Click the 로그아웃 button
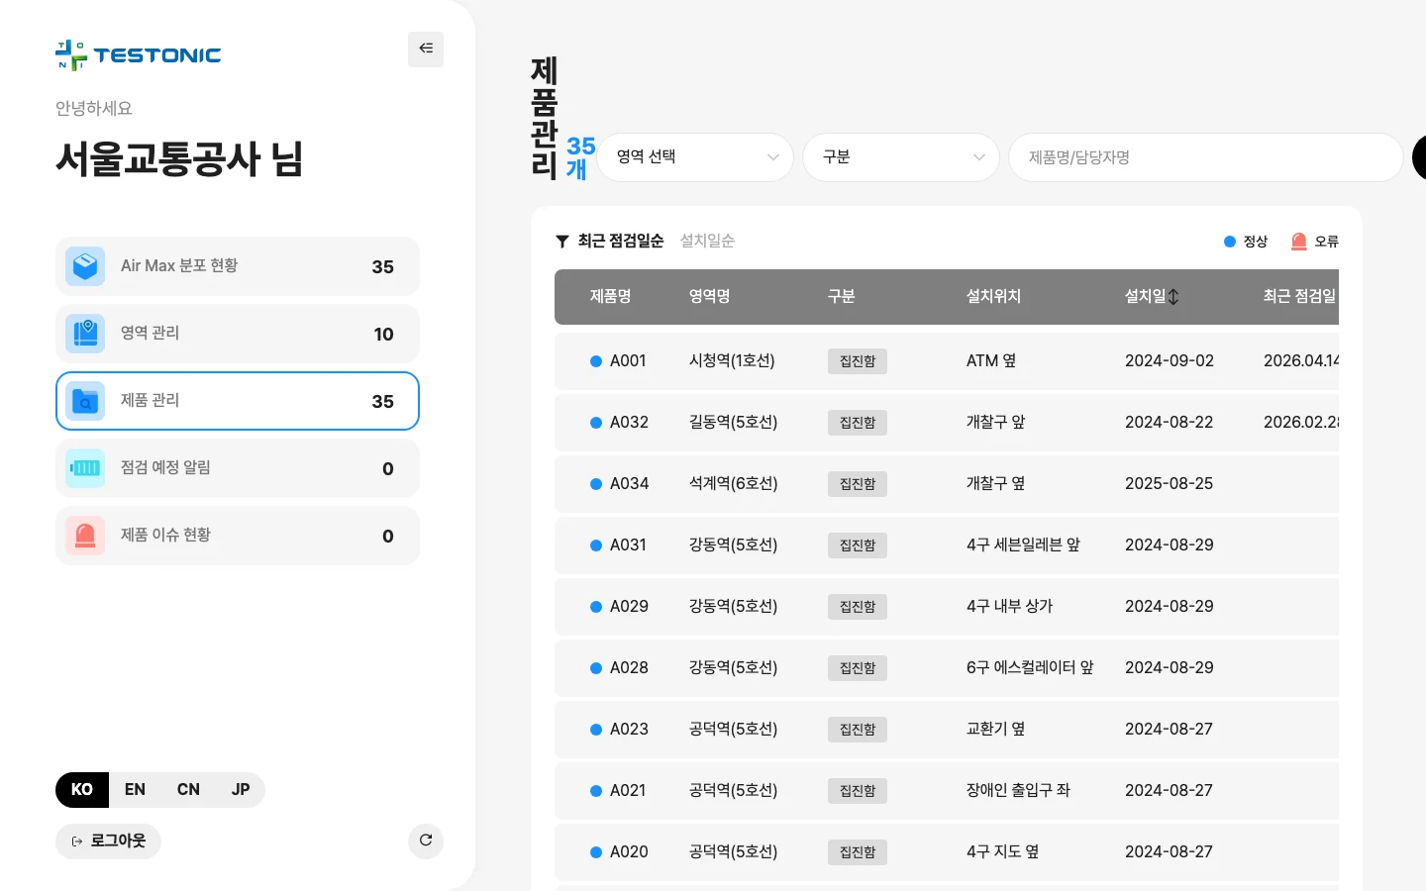This screenshot has height=891, width=1426. click(108, 841)
